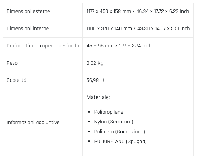Click the bullet before Polimero (Guarnizione)
This screenshot has height=159, width=198.
tap(89, 132)
